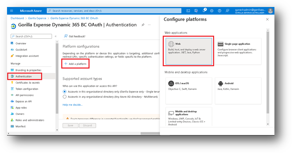Choose the Single-page application card

point(238,51)
